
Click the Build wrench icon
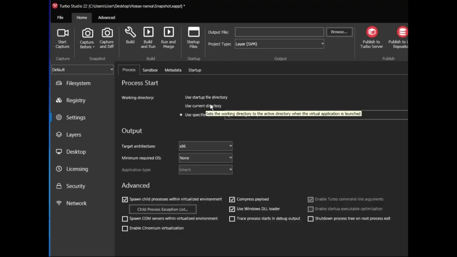[x=130, y=32]
